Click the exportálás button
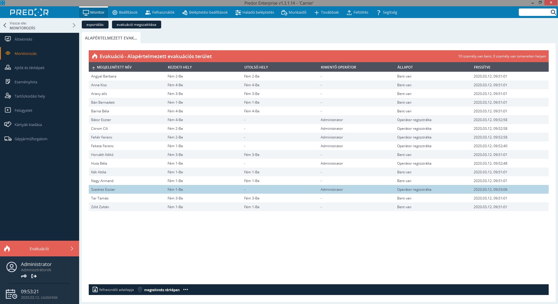This screenshot has height=304, width=558. 95,25
